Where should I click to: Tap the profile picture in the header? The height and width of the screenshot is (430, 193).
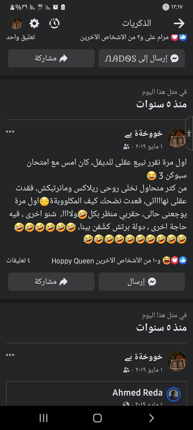point(16,24)
